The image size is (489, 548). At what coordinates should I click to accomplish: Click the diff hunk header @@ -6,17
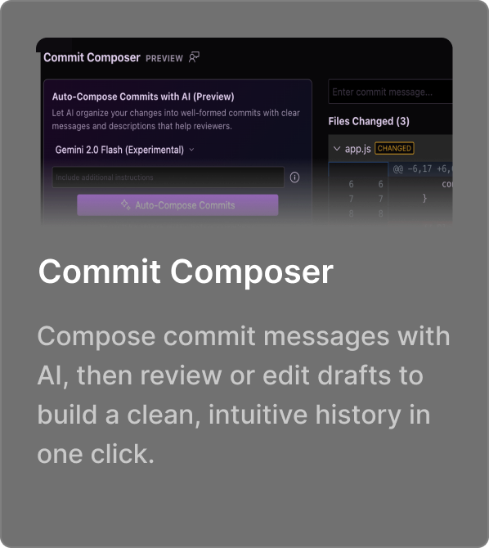(422, 169)
